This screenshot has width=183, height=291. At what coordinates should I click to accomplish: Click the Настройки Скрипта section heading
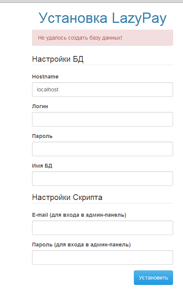click(x=67, y=197)
